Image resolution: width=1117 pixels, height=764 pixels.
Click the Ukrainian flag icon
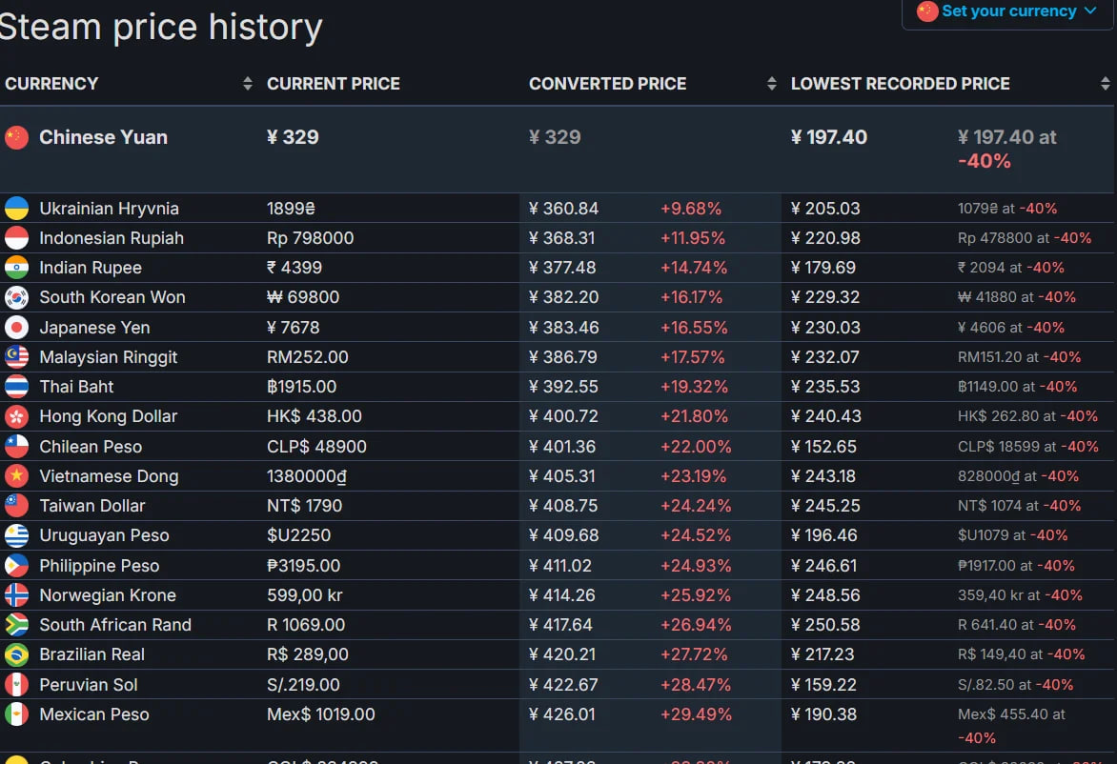(16, 209)
